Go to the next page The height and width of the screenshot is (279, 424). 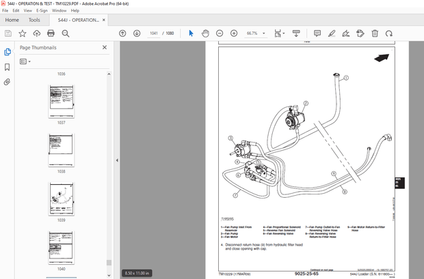[x=137, y=33]
